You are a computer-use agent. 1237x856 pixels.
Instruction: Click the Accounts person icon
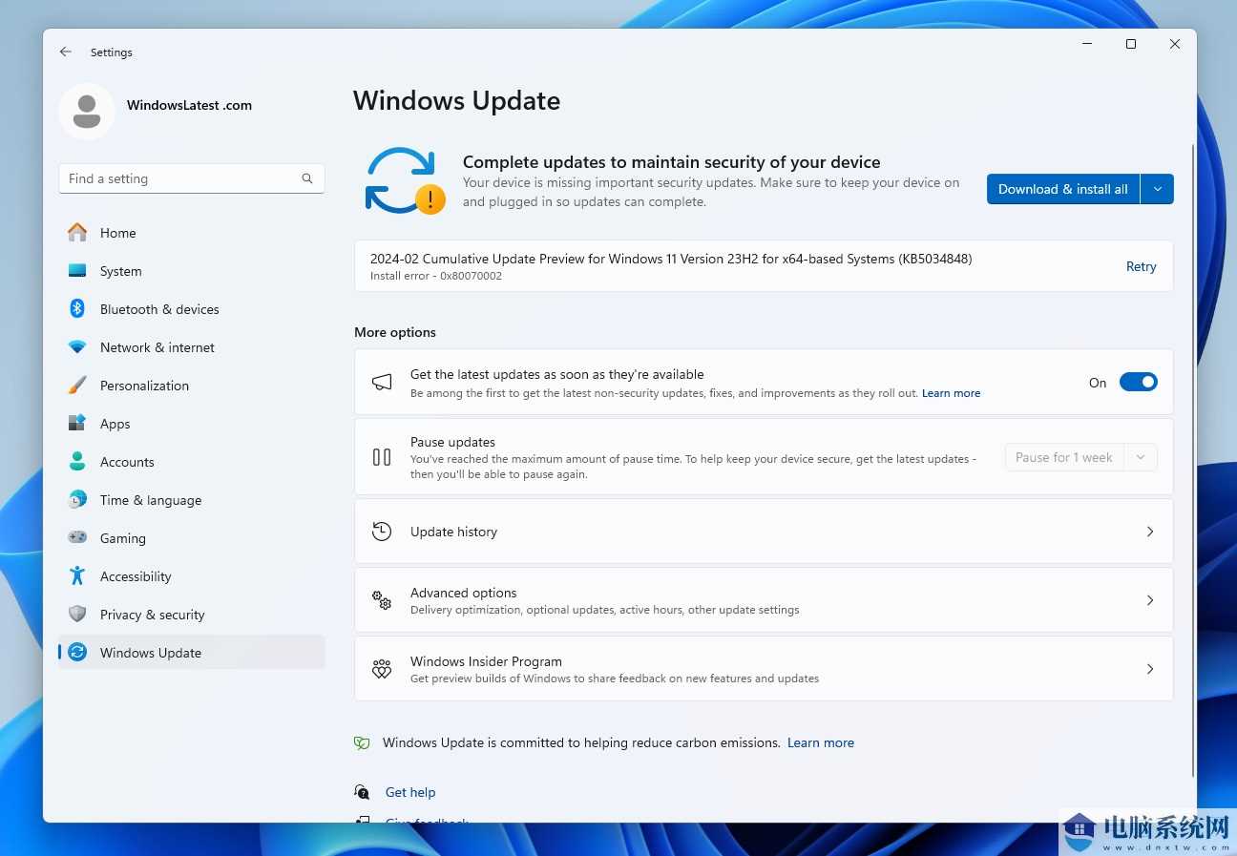[x=77, y=462]
